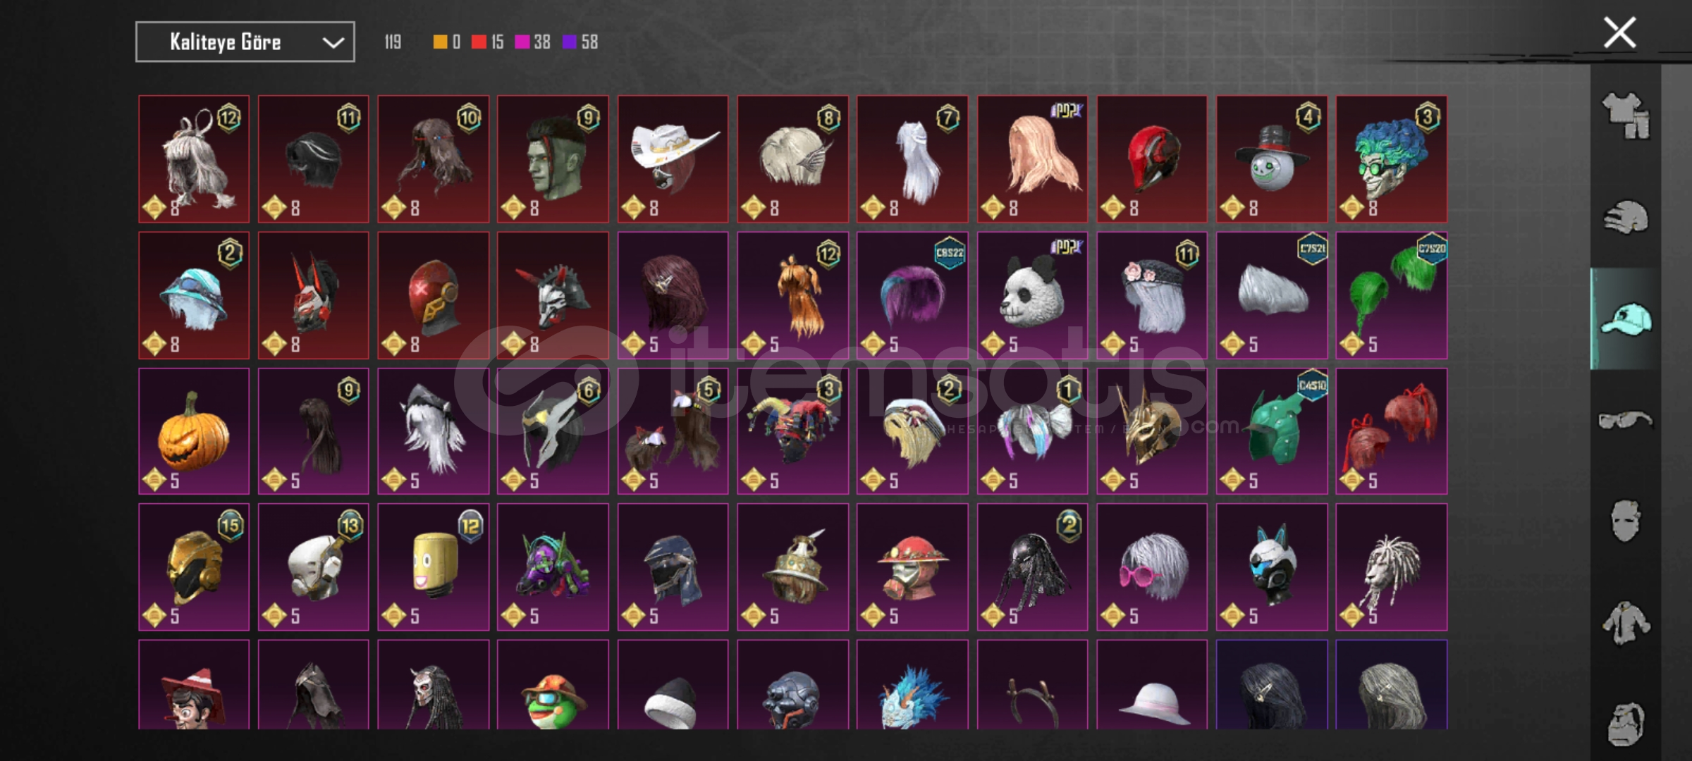
Task: Click the purple rarity swatch showing 58
Action: click(x=570, y=42)
